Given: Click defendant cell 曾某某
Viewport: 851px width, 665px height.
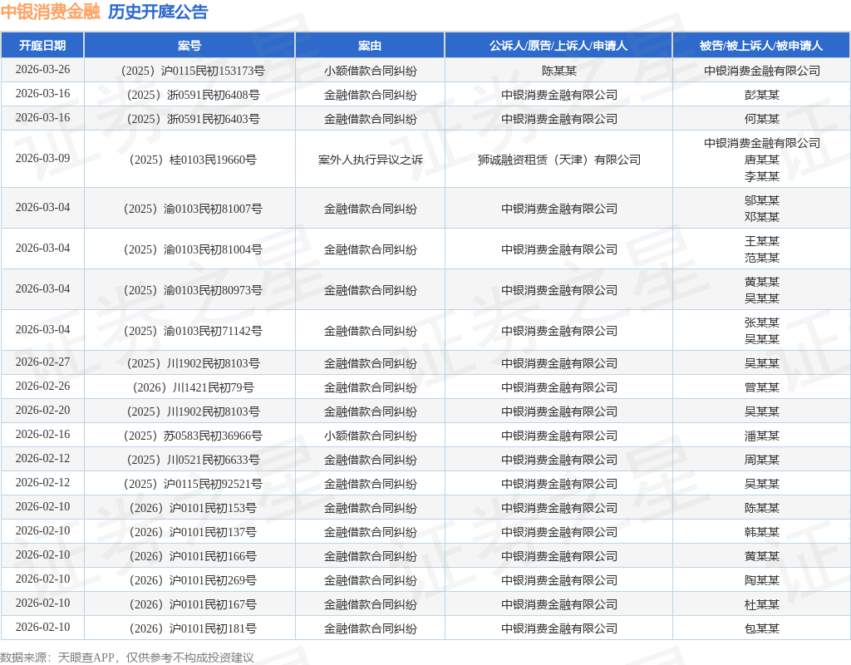Looking at the screenshot, I should click(762, 387).
